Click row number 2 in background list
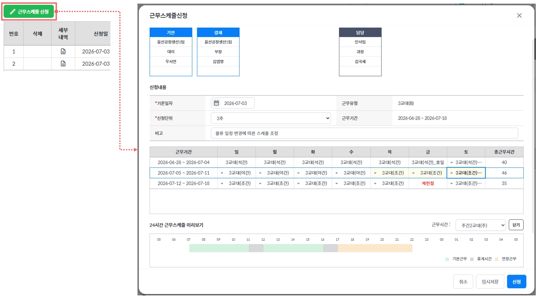This screenshot has height=297, width=537. (14, 64)
